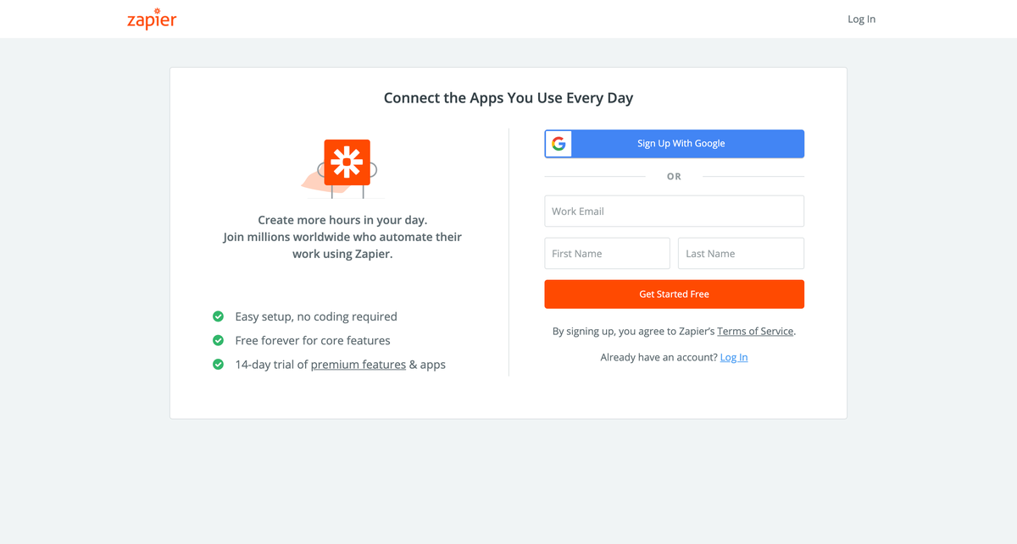Image resolution: width=1017 pixels, height=544 pixels.
Task: Open the premium features link
Action: pos(358,365)
